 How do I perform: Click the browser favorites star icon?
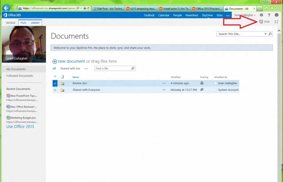coord(272,8)
